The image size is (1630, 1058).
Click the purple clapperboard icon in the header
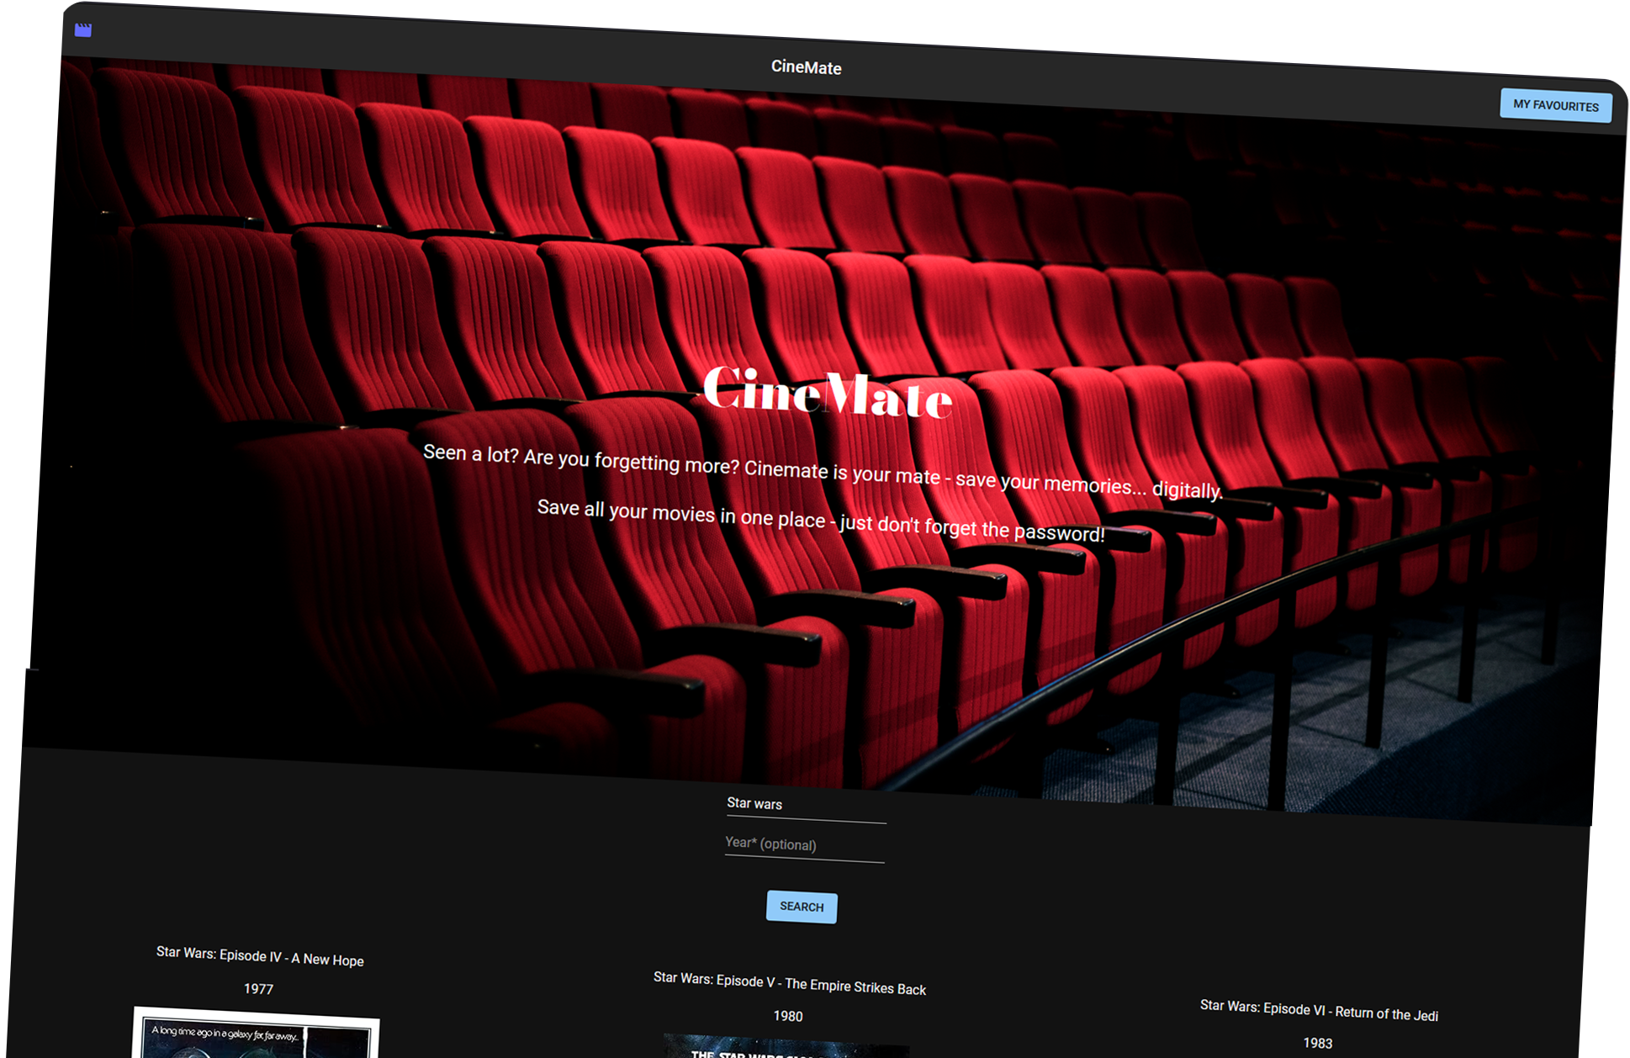[x=82, y=30]
